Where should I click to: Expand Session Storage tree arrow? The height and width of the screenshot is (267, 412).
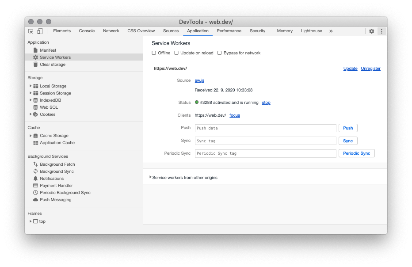[x=31, y=93]
